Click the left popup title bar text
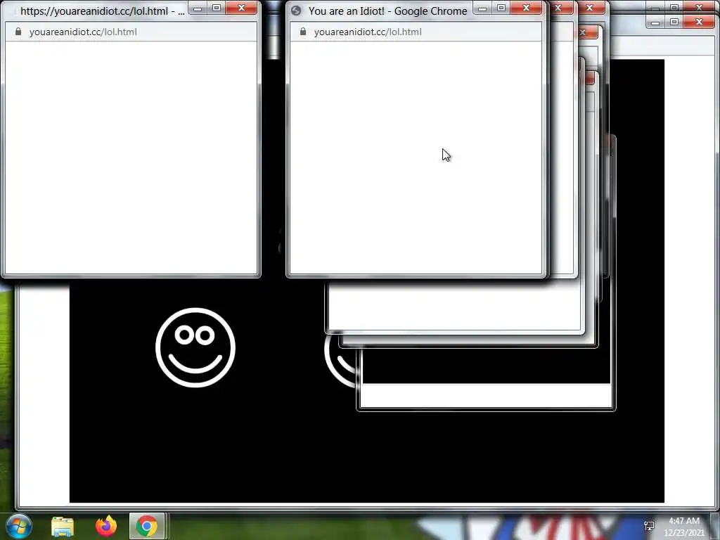Image resolution: width=720 pixels, height=540 pixels. coord(103,11)
